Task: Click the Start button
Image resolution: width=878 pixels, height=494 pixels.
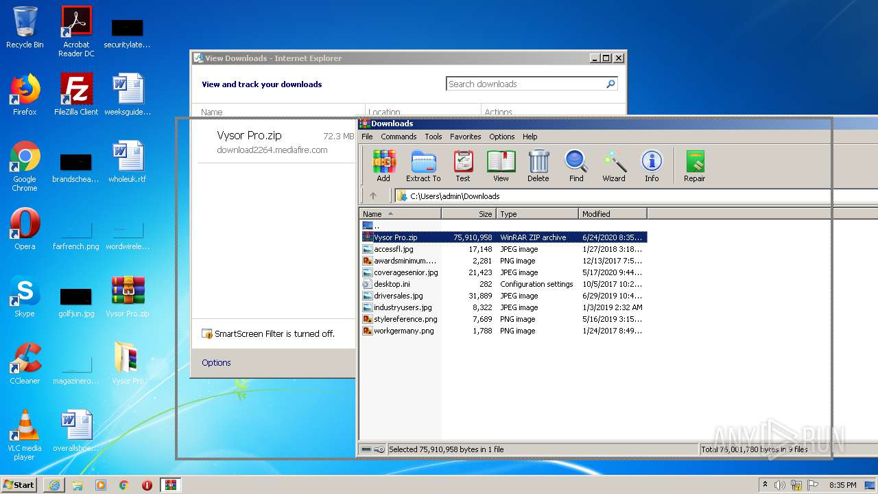Action: coord(19,484)
